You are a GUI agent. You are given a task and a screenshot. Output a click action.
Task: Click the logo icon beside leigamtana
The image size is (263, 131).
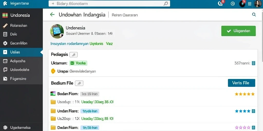coord(5,3)
